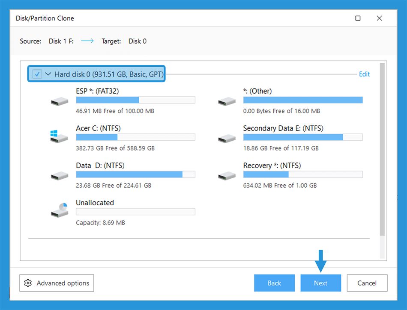407x310 pixels.
Task: Click "23.68 GB Free of 224.61 GB" text
Action: 114,186
